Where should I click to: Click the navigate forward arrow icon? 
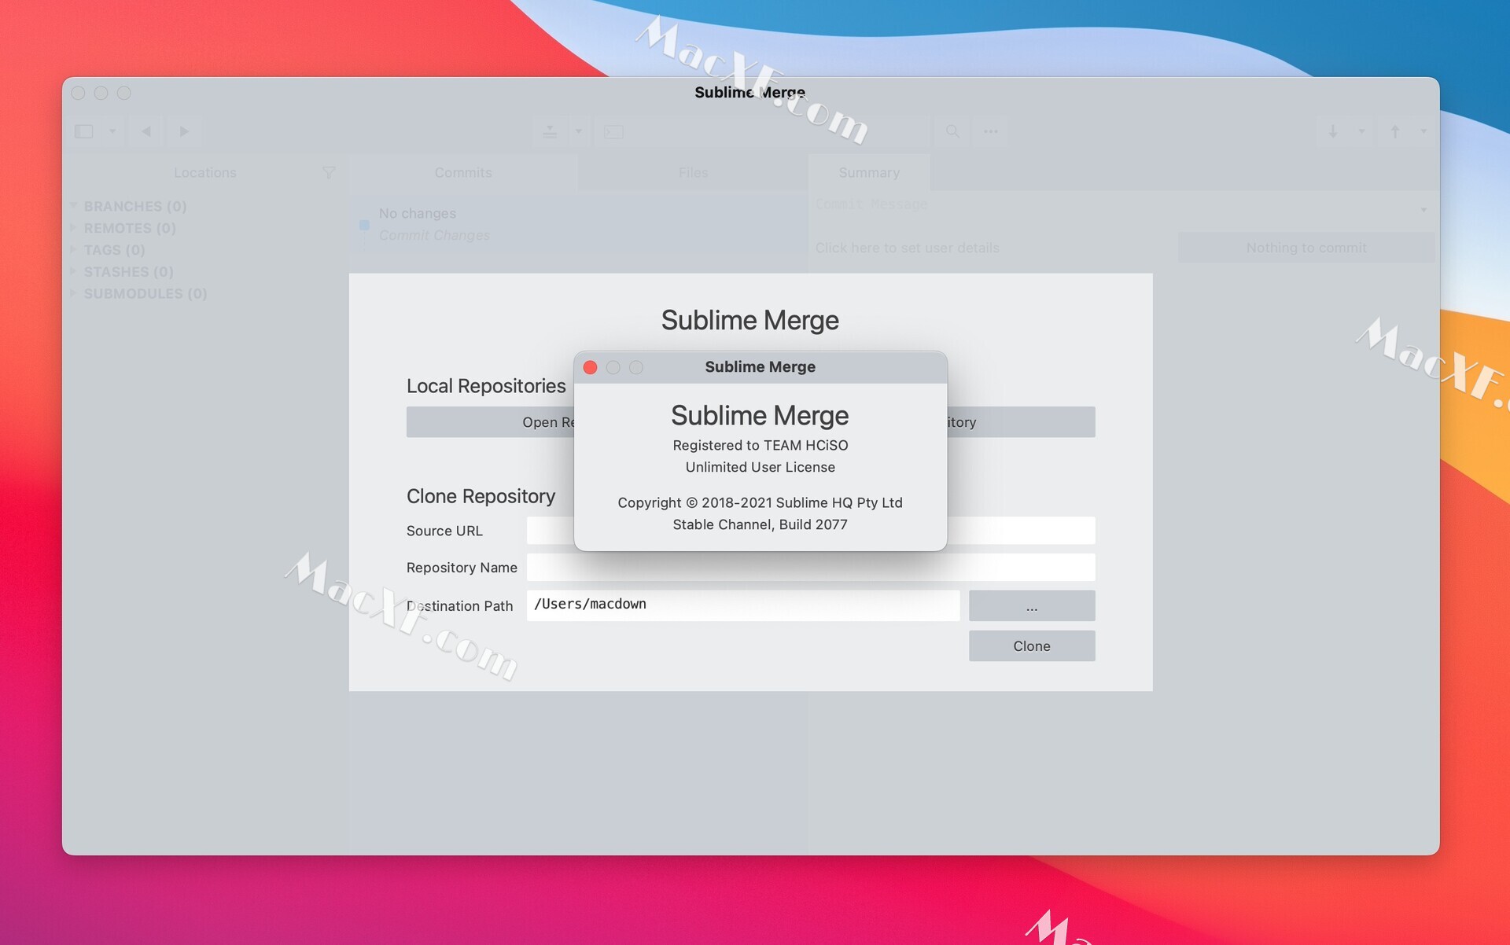pyautogui.click(x=184, y=131)
